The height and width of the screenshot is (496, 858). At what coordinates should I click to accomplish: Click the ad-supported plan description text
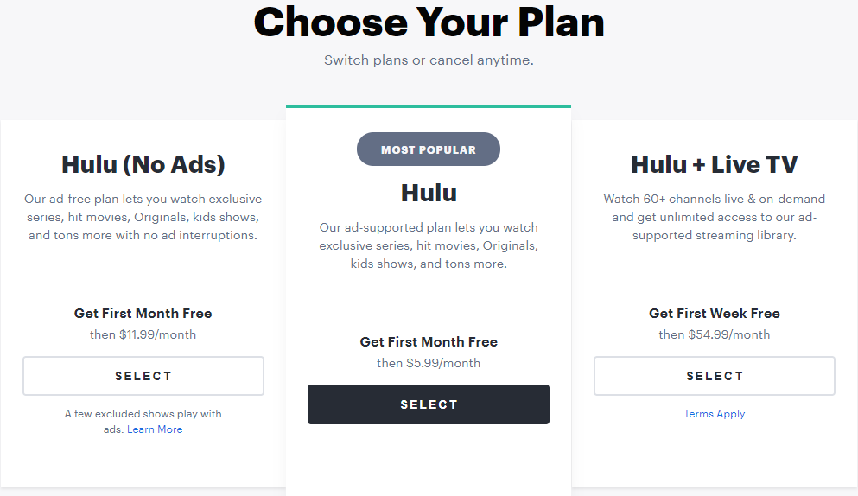click(429, 245)
